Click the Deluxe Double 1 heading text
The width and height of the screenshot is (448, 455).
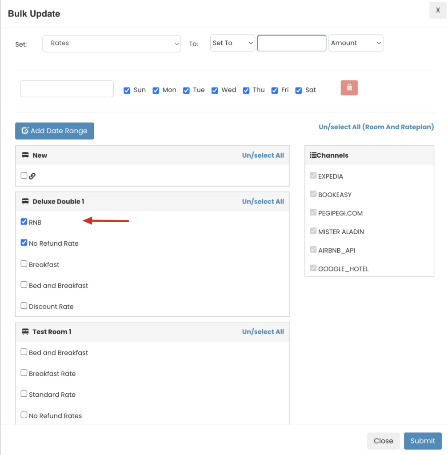click(58, 201)
